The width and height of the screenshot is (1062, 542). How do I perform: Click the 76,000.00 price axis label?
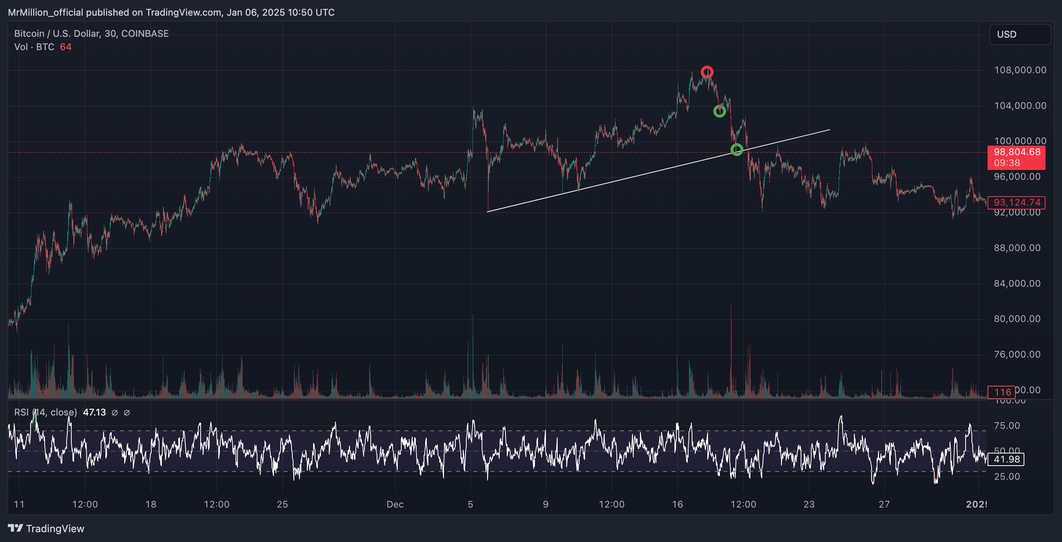pos(1017,354)
